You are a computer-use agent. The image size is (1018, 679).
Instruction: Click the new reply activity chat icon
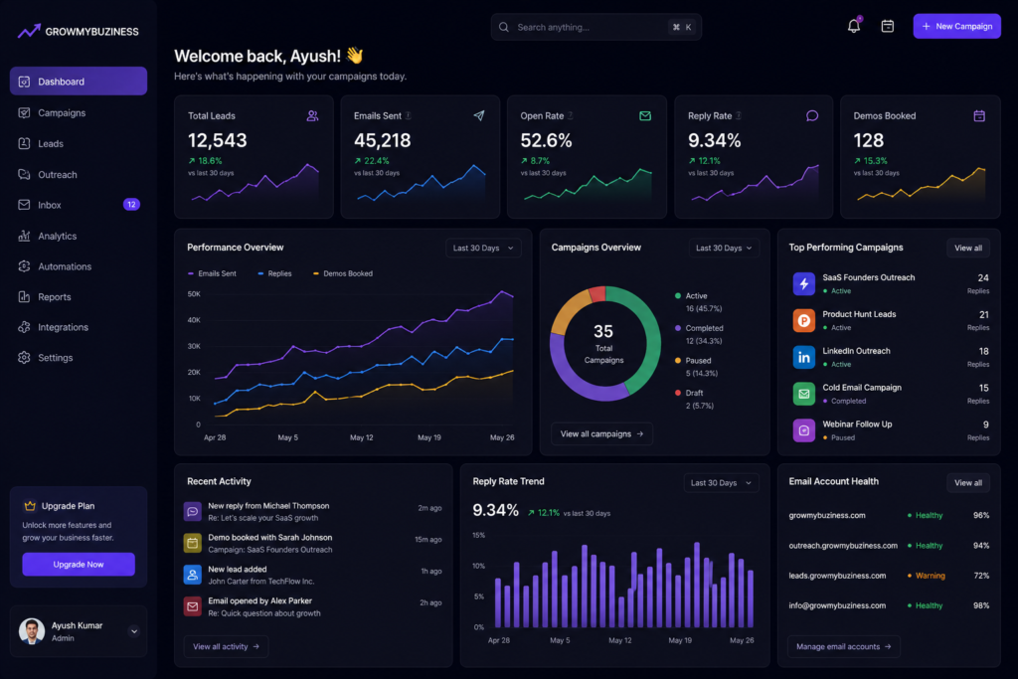coord(192,511)
